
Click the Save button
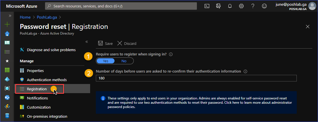(105, 43)
